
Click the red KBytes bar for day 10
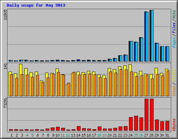58,129
